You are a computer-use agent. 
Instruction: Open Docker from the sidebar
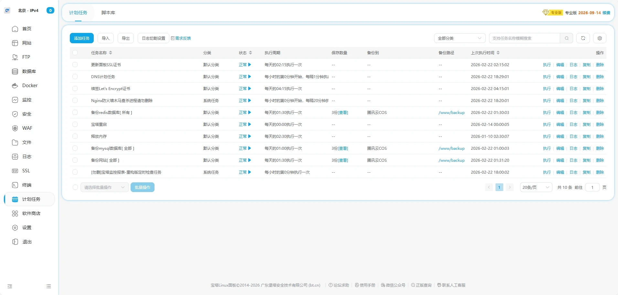(x=30, y=86)
